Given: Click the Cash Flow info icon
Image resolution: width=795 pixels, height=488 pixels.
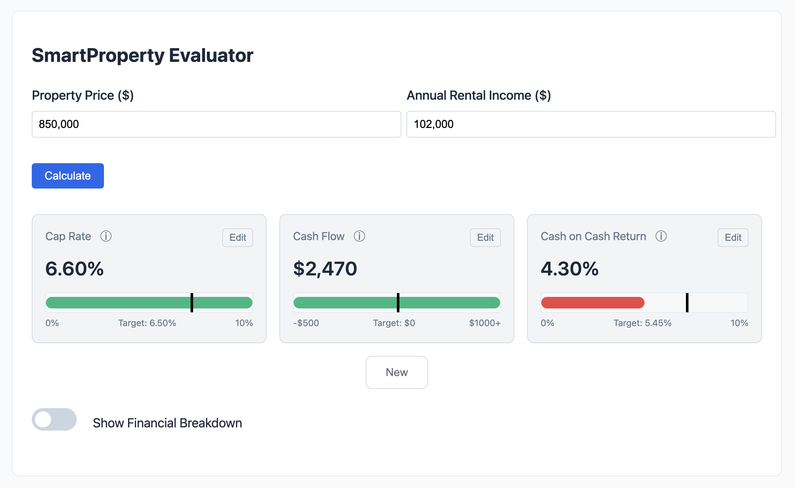Looking at the screenshot, I should tap(359, 236).
